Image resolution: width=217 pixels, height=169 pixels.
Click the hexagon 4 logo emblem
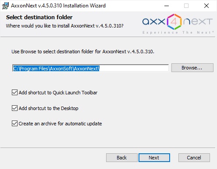tap(174, 22)
